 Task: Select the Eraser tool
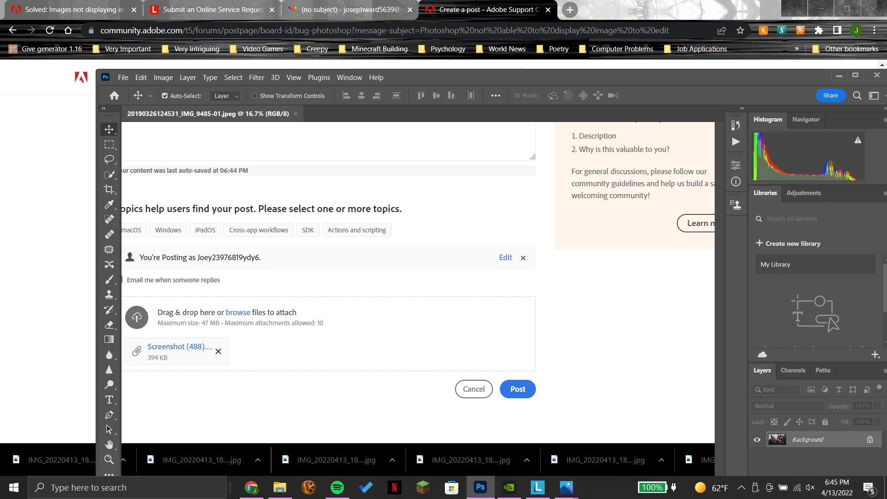pyautogui.click(x=109, y=325)
